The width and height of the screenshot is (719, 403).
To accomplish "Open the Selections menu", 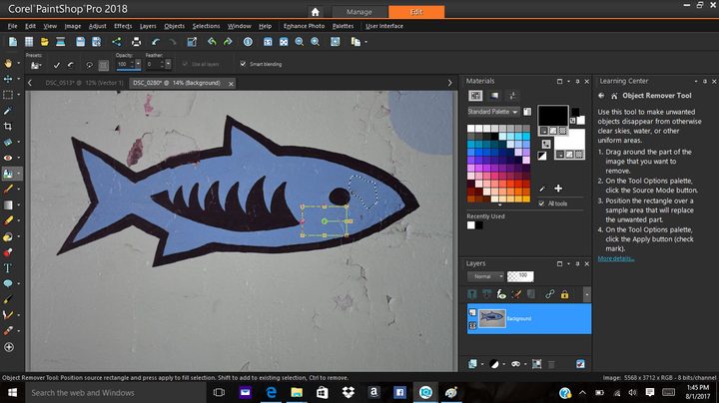I will (206, 26).
